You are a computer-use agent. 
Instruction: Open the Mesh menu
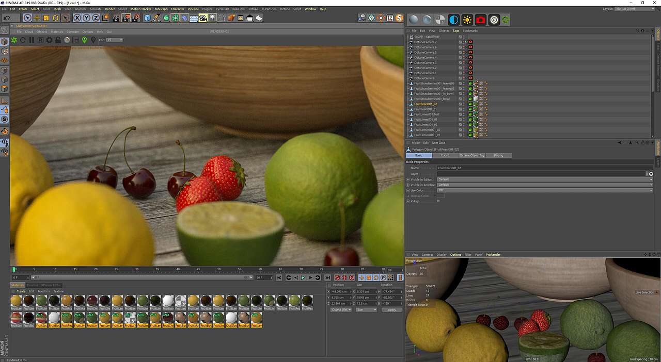click(57, 9)
